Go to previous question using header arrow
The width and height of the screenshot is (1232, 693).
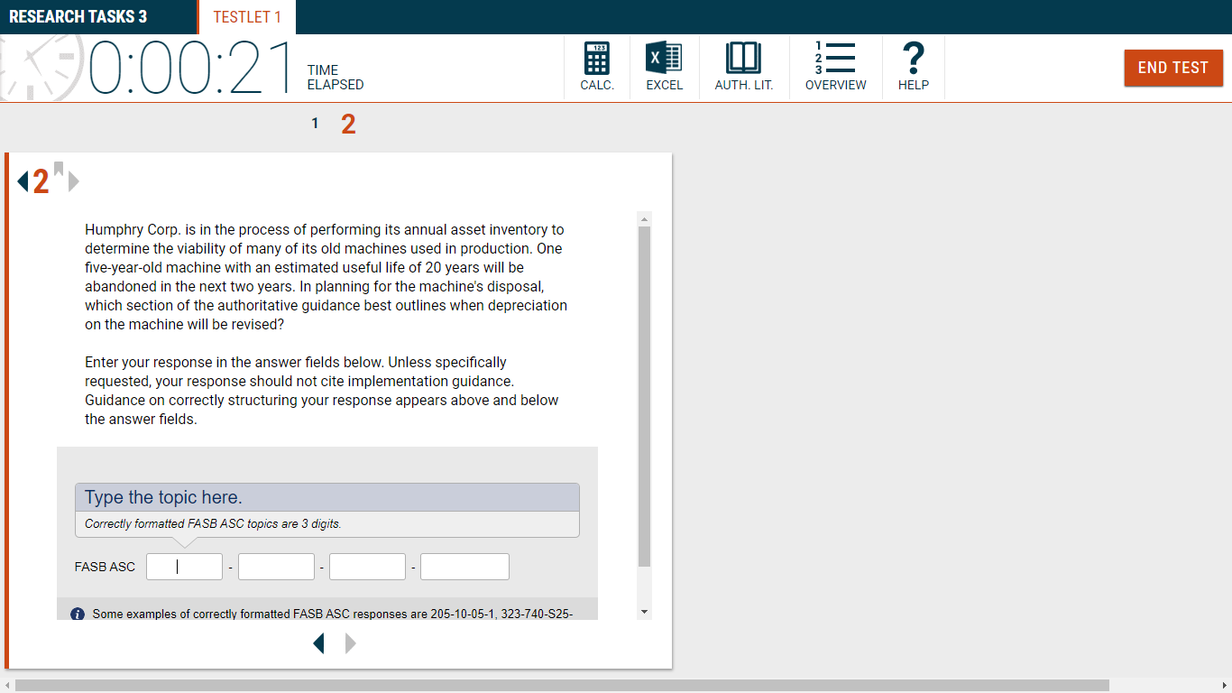click(x=23, y=181)
